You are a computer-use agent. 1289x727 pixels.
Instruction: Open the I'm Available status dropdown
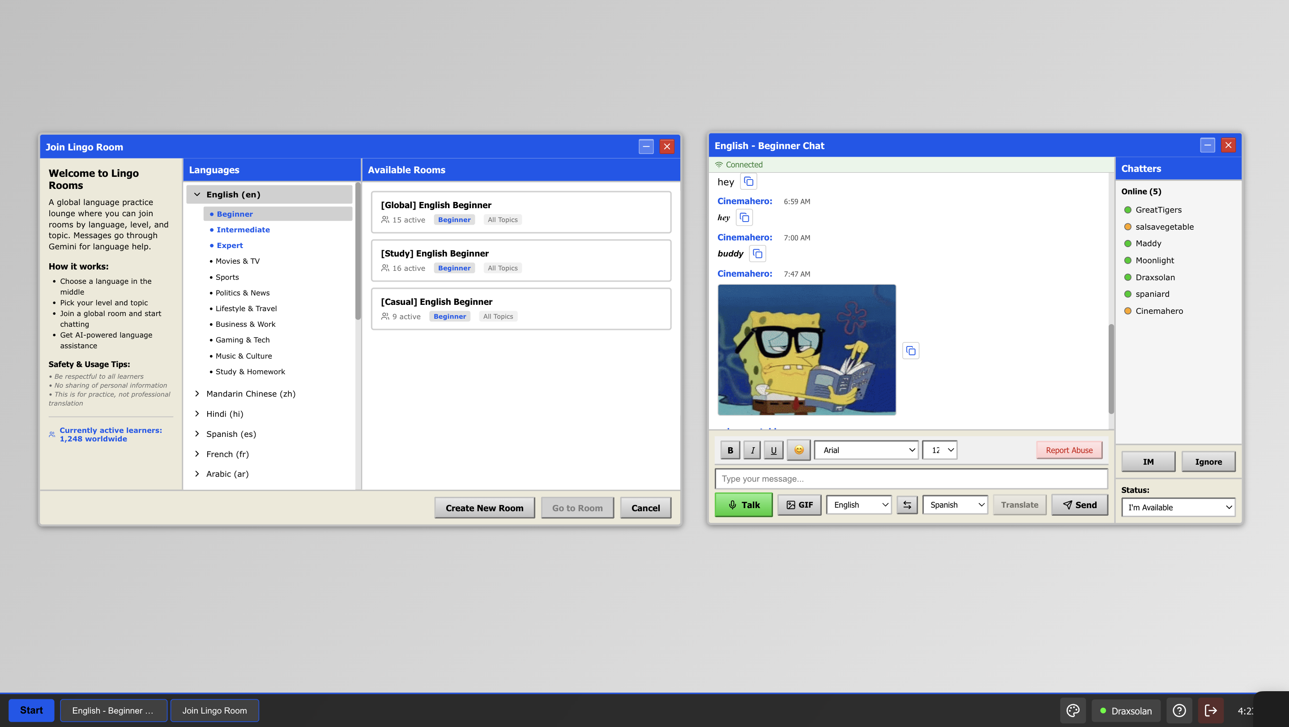[1178, 507]
